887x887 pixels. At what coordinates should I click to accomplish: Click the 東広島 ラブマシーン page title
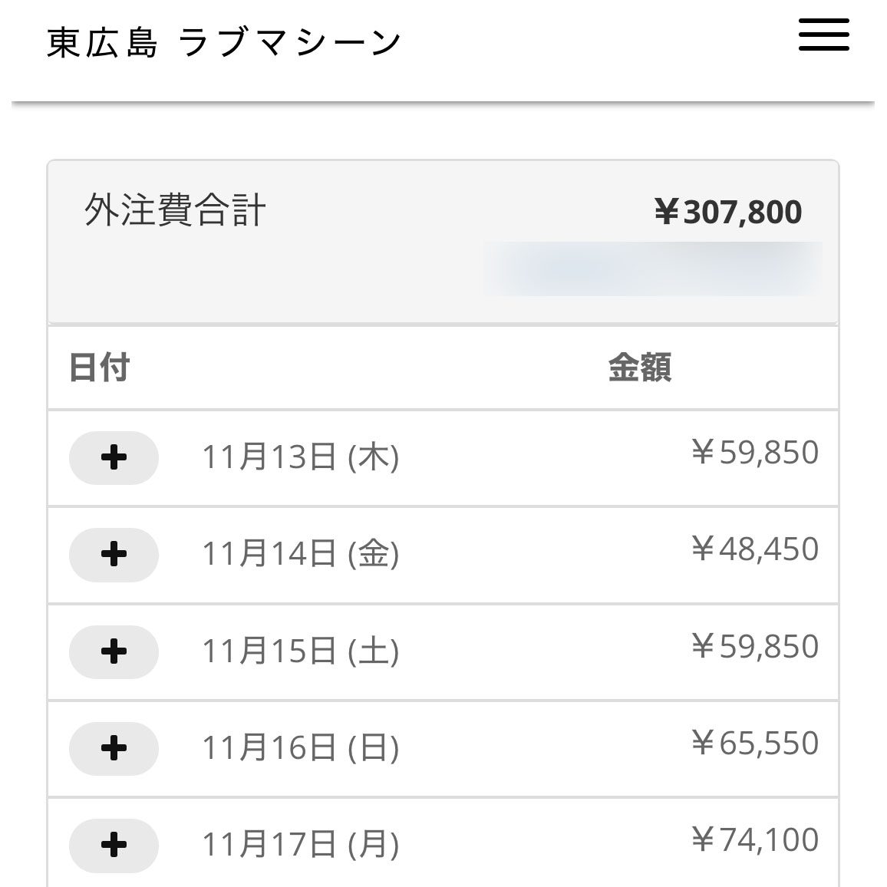click(224, 42)
